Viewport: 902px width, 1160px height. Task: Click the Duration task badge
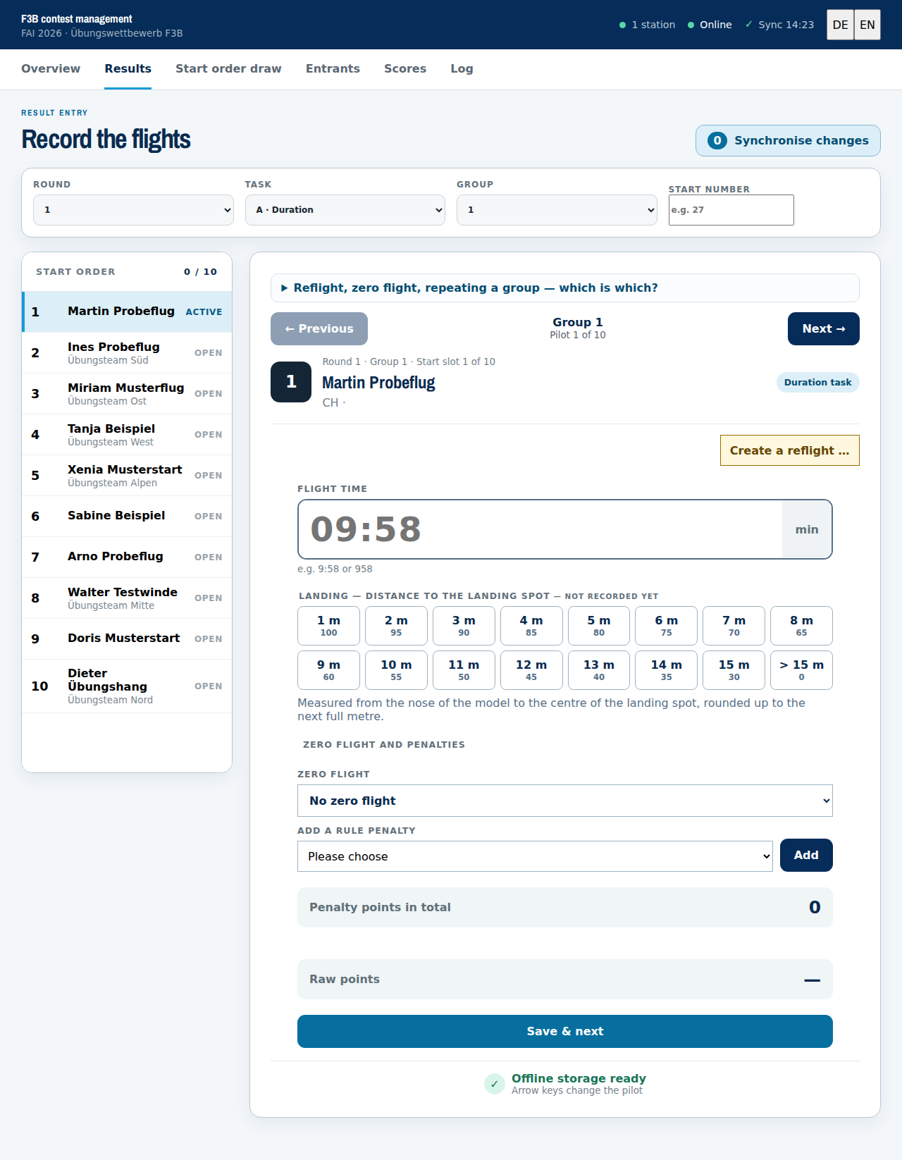point(817,382)
